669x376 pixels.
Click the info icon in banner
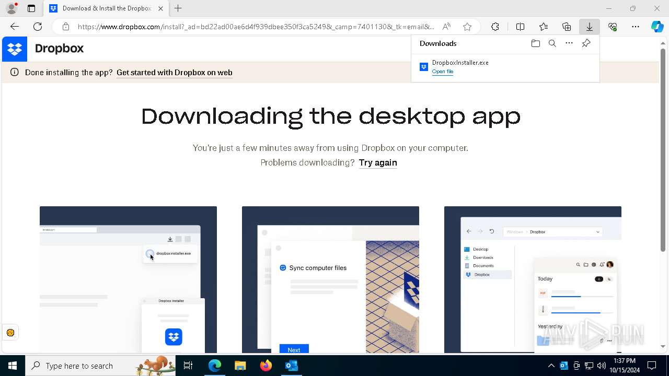[x=15, y=73]
